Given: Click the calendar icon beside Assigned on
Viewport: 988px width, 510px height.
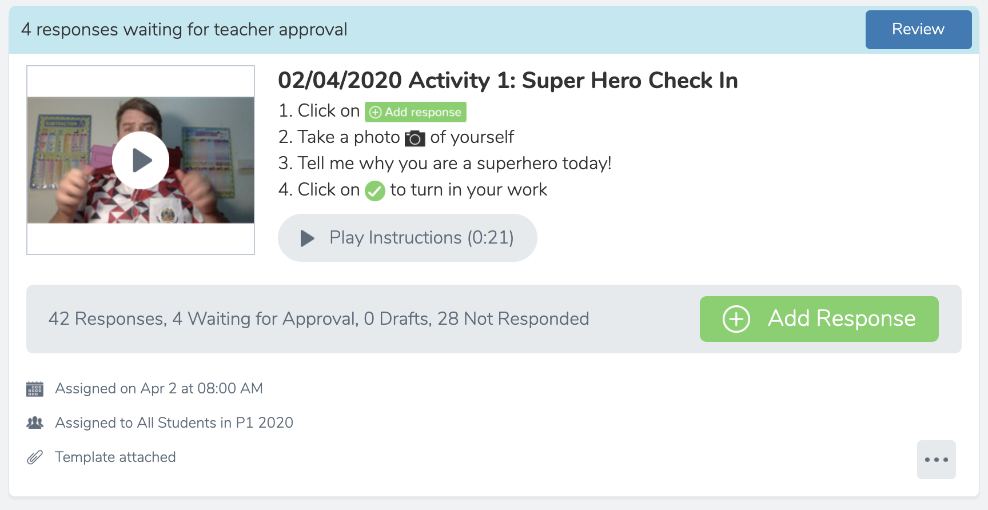Looking at the screenshot, I should click(35, 389).
